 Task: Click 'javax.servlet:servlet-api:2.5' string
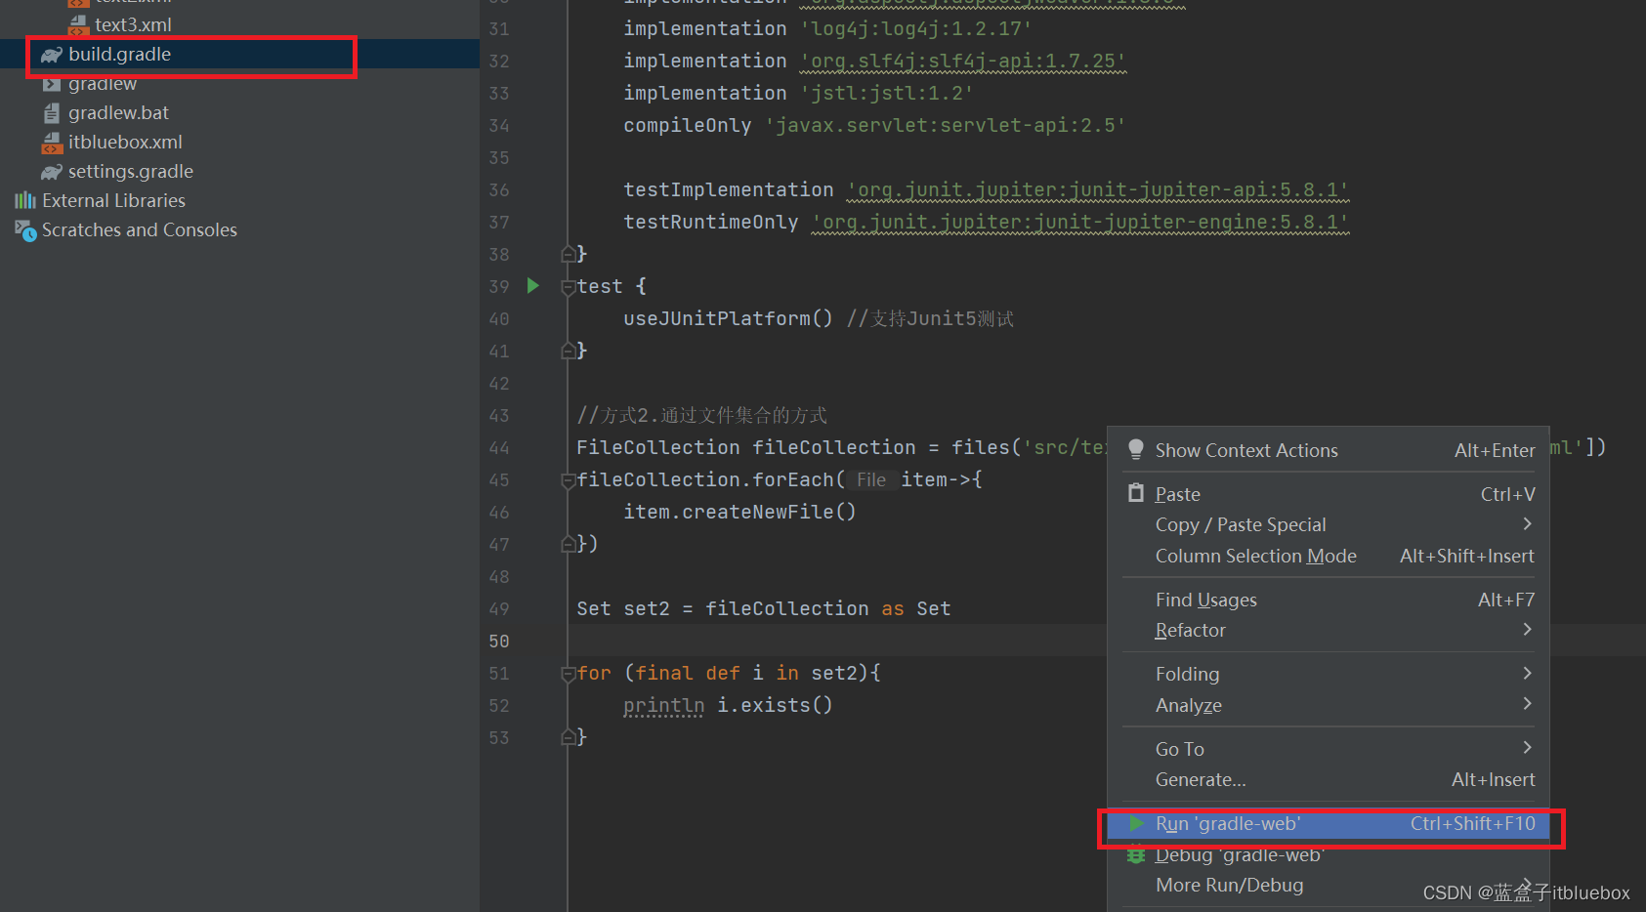[946, 125]
